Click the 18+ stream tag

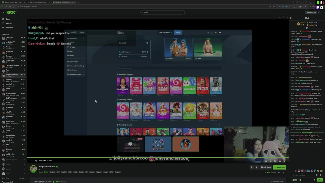point(58,172)
